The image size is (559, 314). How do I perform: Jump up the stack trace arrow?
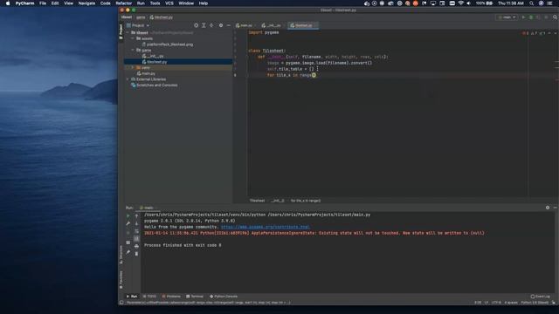click(136, 215)
